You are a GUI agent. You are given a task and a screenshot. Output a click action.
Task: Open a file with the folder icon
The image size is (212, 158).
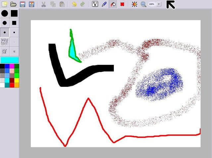click(x=13, y=4)
